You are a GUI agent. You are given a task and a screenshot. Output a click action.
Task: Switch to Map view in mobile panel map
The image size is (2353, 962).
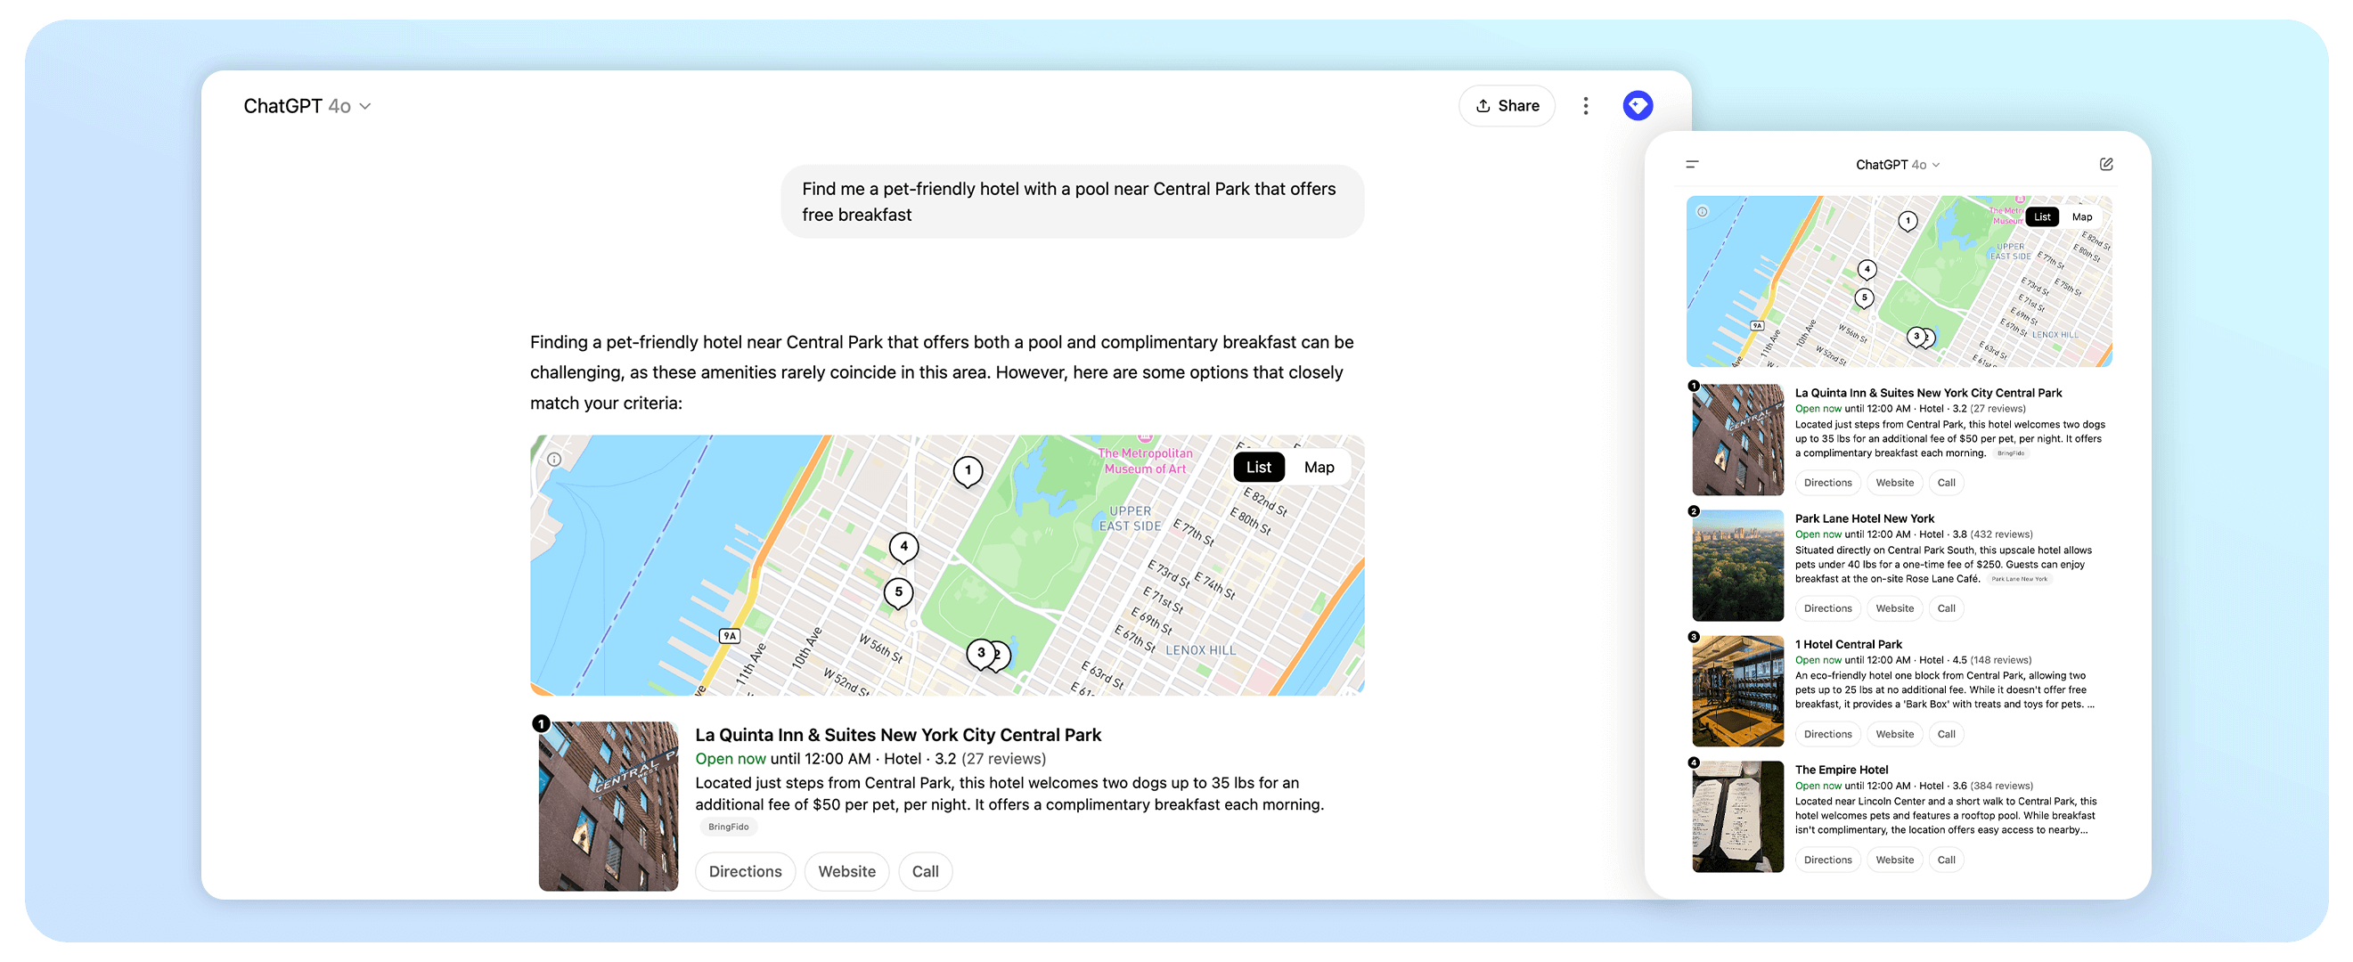[2082, 216]
